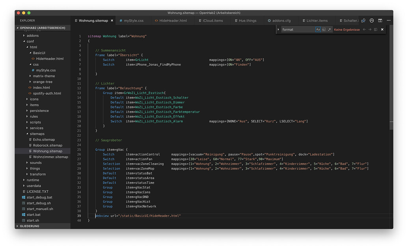This screenshot has height=248, width=408.
Task: Switch to the iCloud.items tab
Action: pos(212,20)
